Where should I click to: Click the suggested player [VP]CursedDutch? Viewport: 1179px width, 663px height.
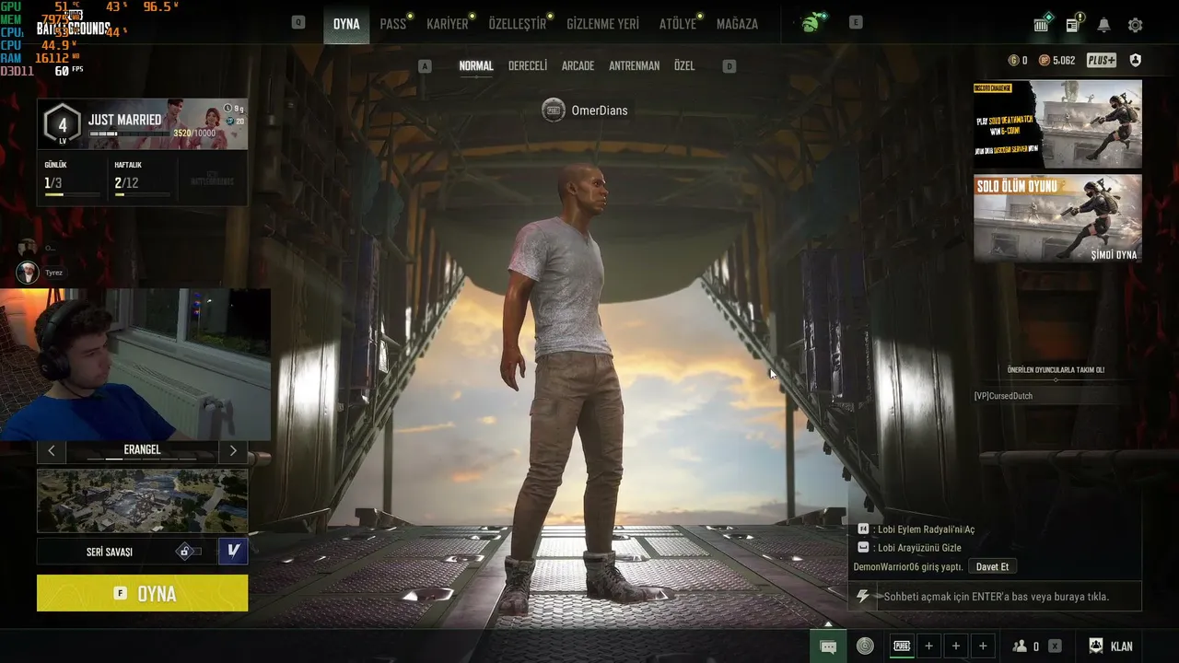(1003, 396)
